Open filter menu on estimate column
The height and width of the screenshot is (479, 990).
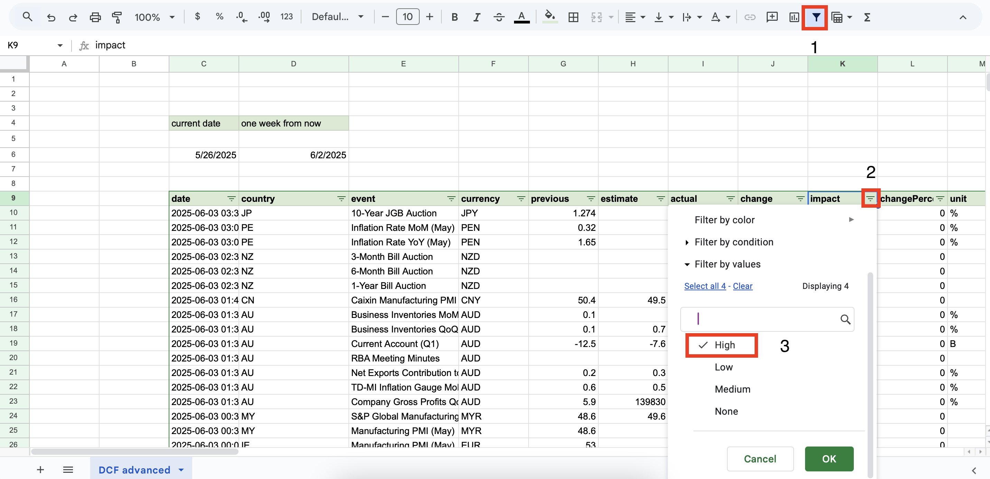(x=661, y=199)
